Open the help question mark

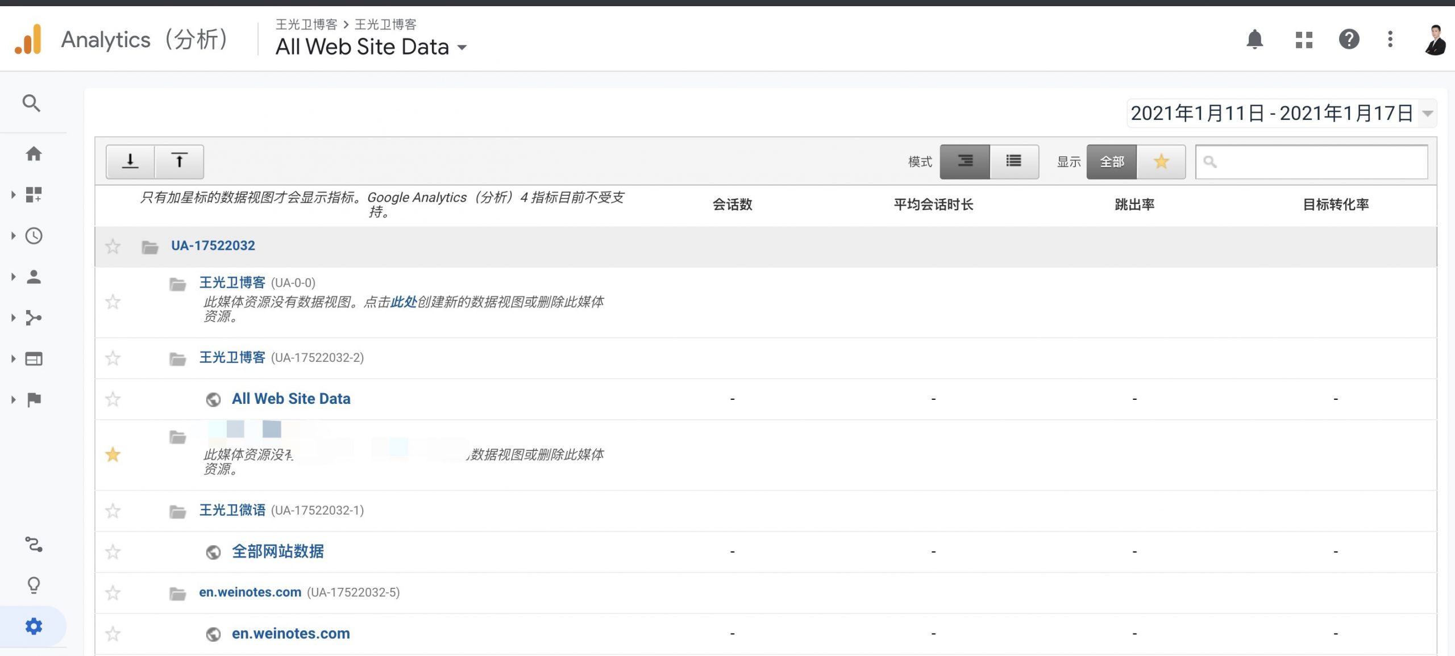[x=1349, y=39]
